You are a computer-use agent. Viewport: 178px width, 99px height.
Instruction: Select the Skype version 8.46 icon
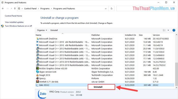37,72
